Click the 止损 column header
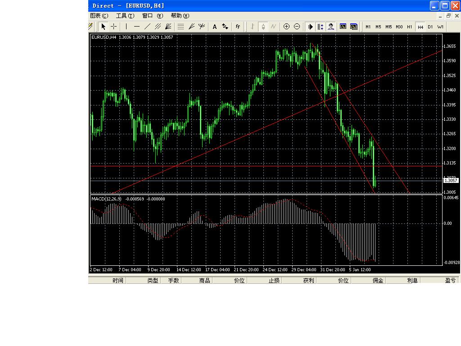461x346 pixels. tap(274, 280)
